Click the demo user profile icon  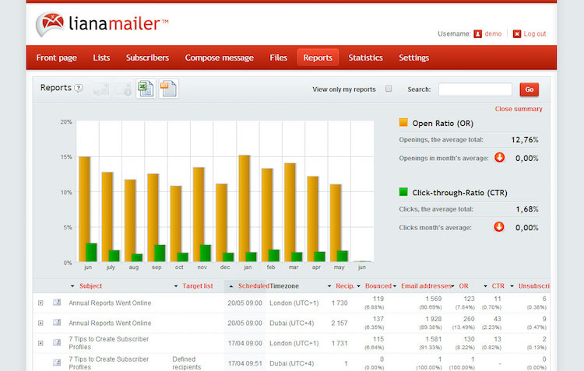point(478,33)
